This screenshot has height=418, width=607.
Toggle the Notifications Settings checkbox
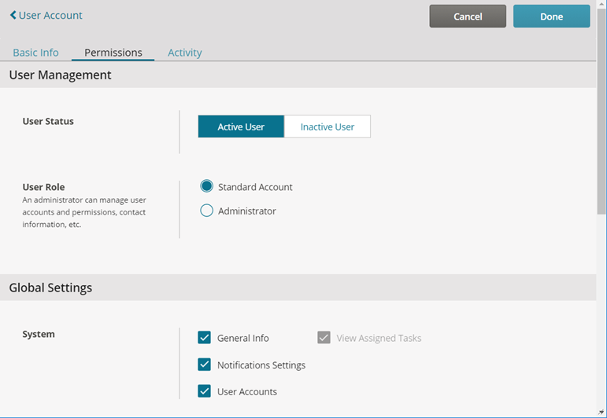[205, 365]
